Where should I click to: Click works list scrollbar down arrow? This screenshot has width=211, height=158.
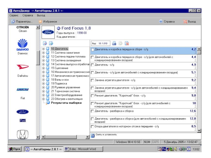point(199,130)
